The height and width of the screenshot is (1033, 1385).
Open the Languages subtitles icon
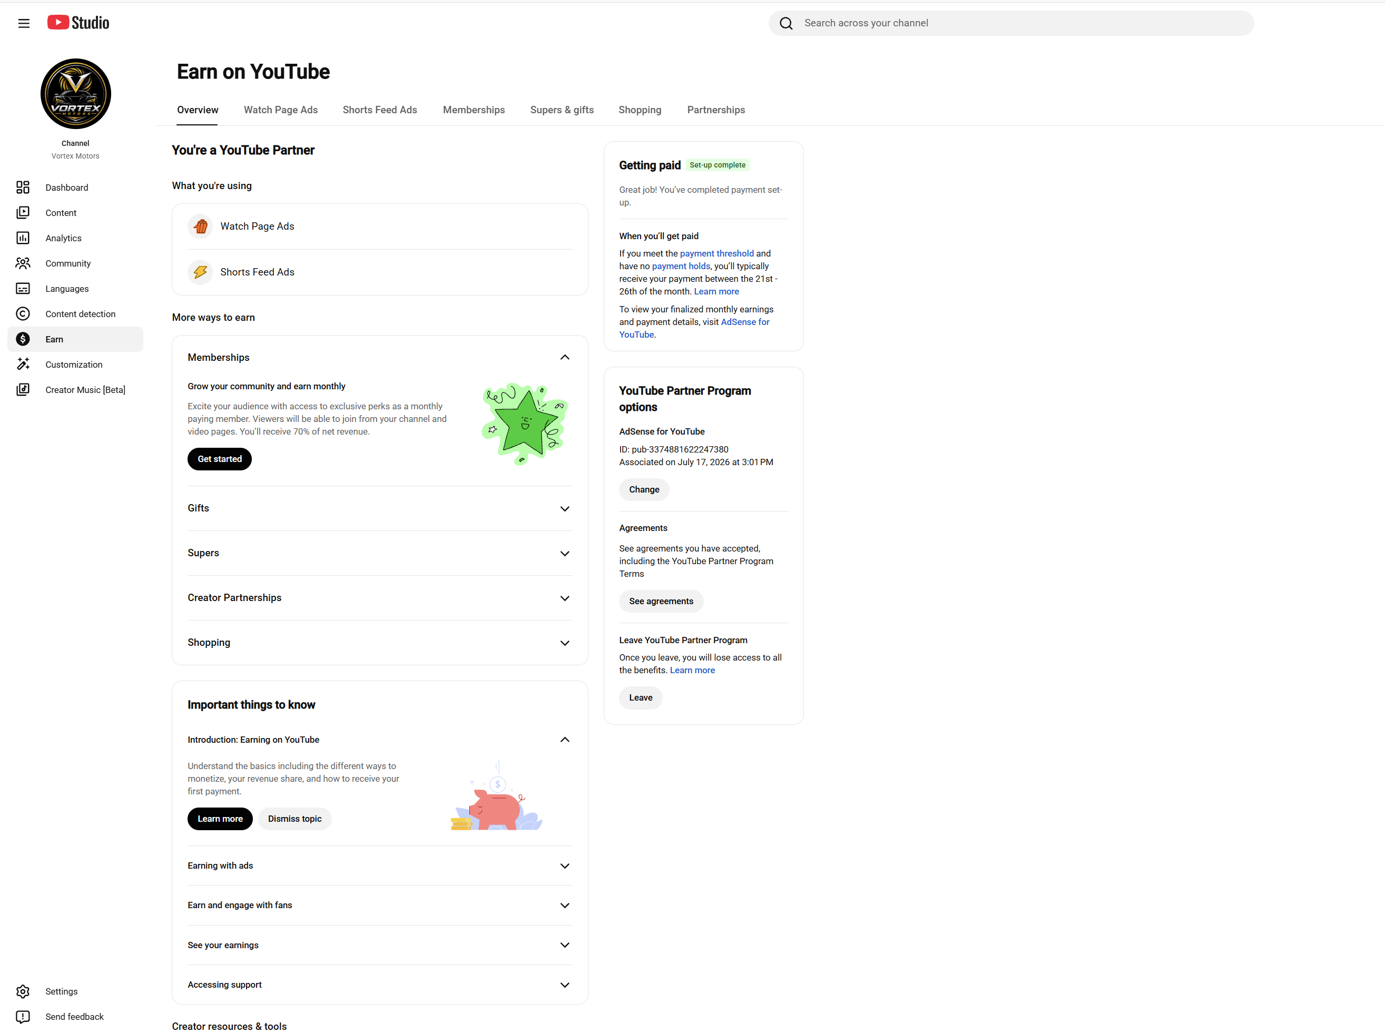pos(23,289)
